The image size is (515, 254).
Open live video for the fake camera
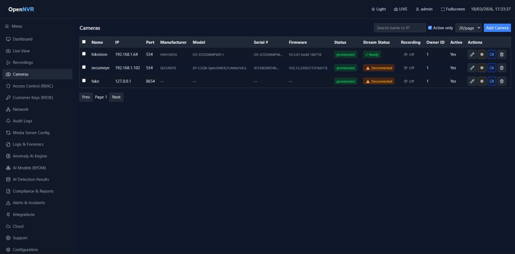[492, 81]
